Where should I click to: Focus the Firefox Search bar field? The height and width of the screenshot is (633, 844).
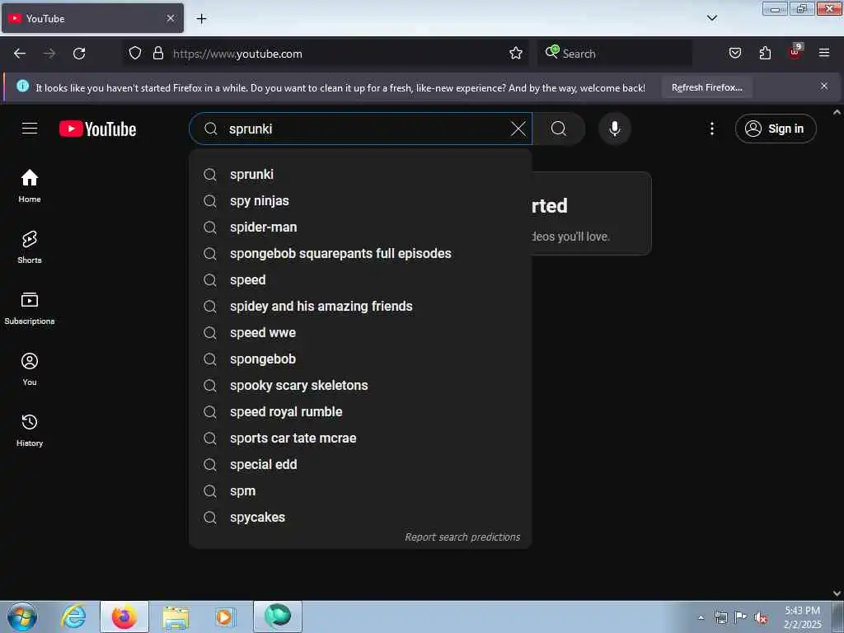point(614,54)
